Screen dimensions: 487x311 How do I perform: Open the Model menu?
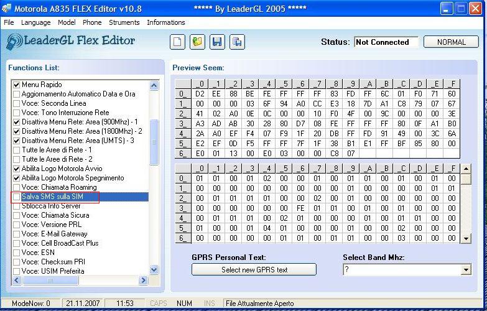click(67, 22)
